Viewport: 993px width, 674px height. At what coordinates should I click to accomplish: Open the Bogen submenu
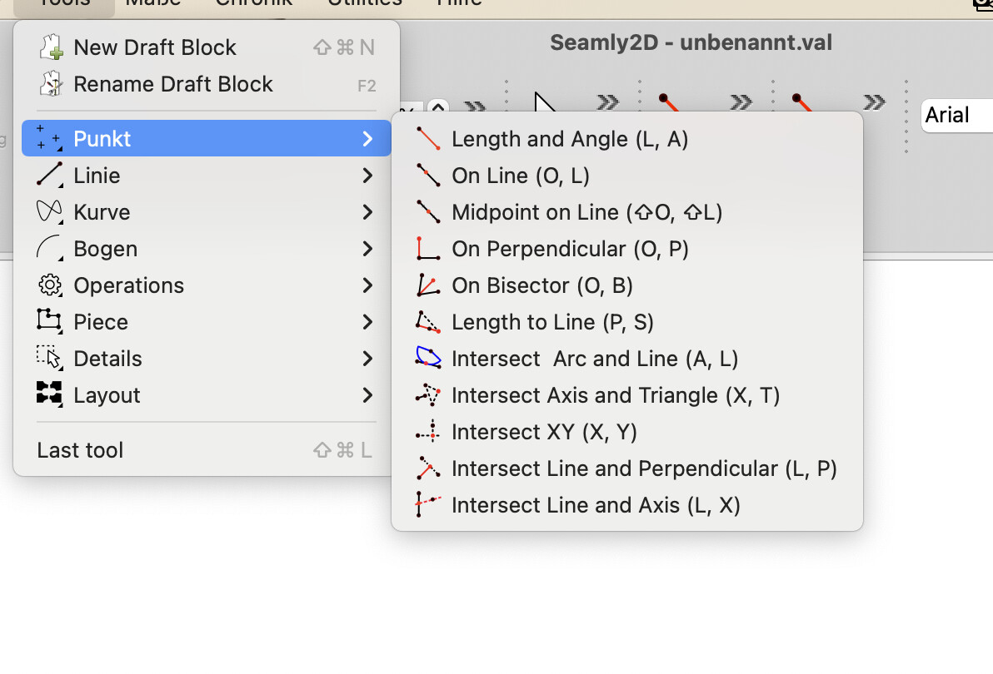[x=105, y=249]
